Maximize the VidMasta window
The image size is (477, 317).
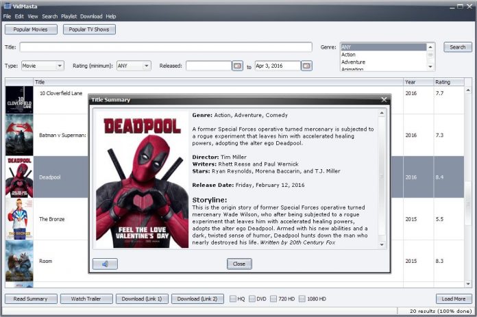[x=461, y=5]
